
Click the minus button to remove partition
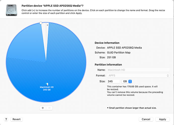[49, 108]
